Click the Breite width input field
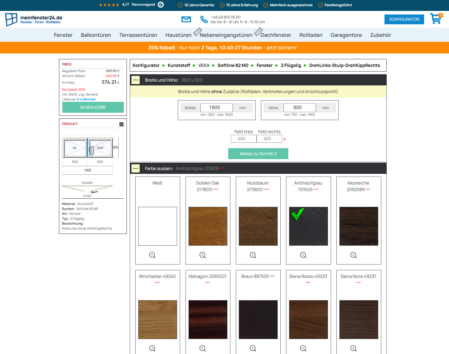The height and width of the screenshot is (354, 449). 217,108
